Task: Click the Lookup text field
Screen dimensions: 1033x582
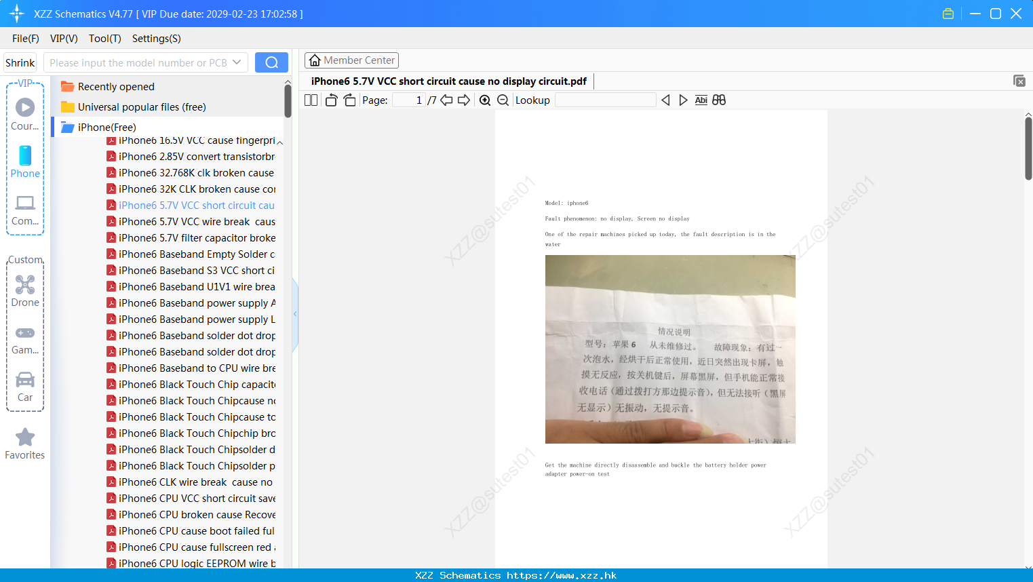Action: pyautogui.click(x=606, y=100)
